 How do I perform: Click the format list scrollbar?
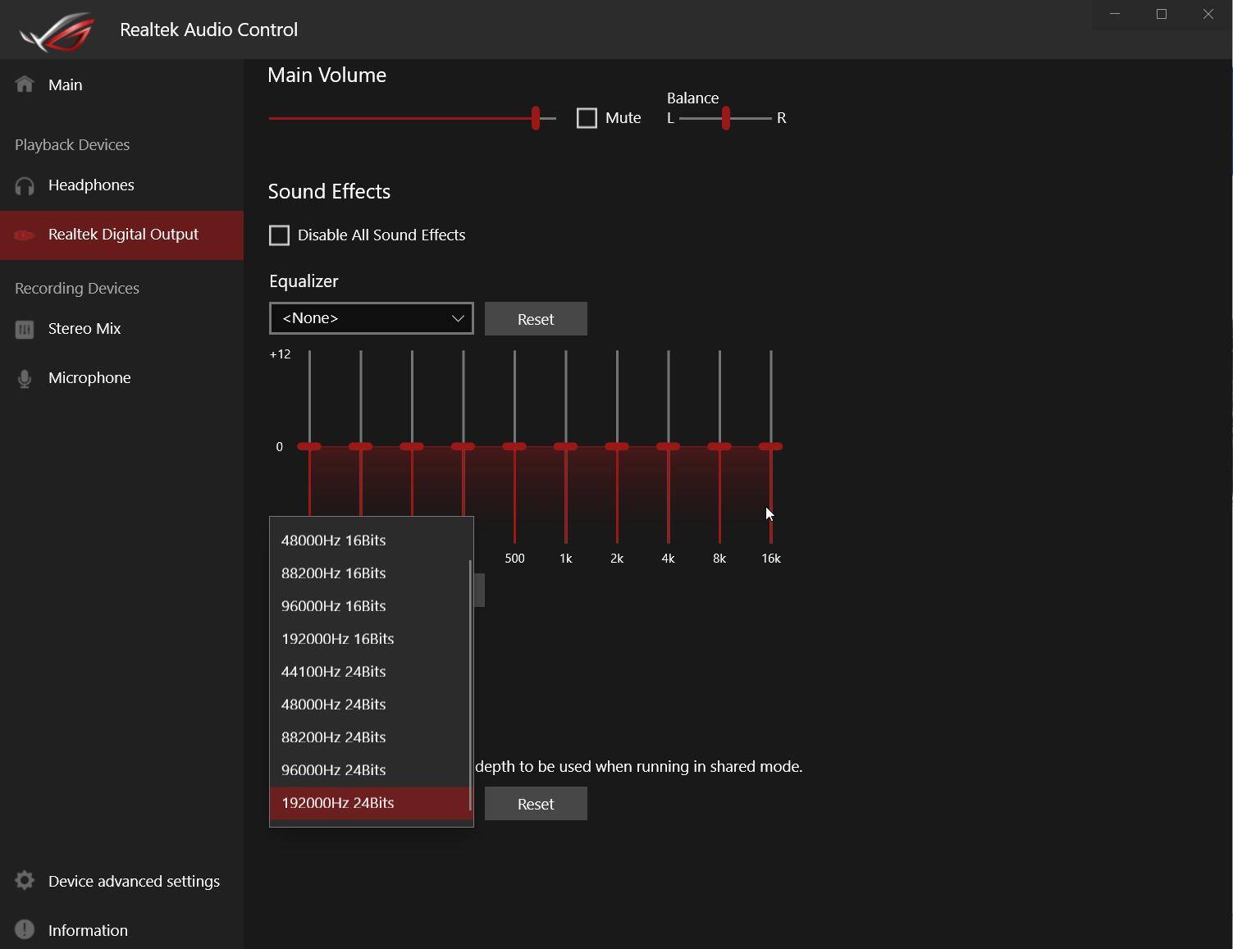coord(470,685)
